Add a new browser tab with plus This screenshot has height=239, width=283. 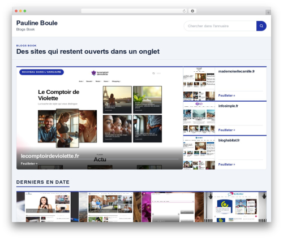click(x=268, y=12)
